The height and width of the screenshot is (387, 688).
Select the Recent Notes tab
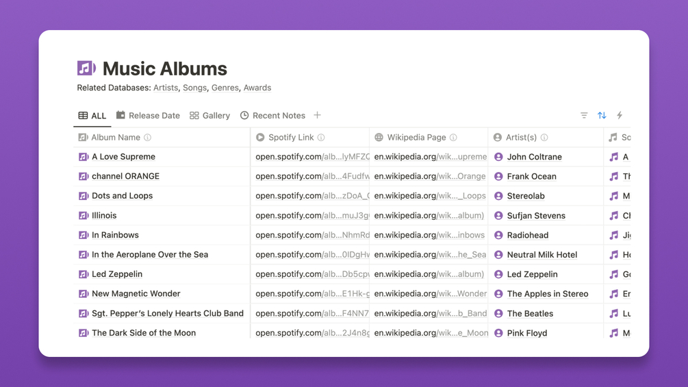(272, 116)
